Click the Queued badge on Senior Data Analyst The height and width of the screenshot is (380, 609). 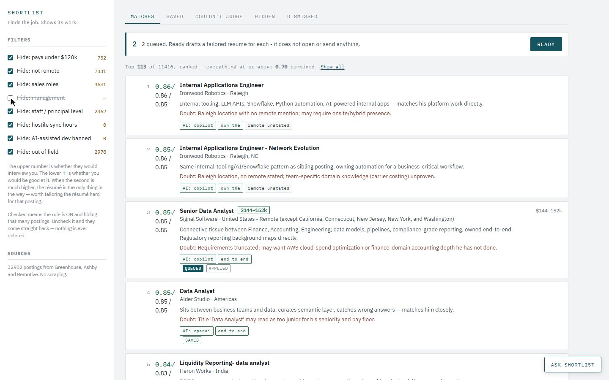(193, 269)
